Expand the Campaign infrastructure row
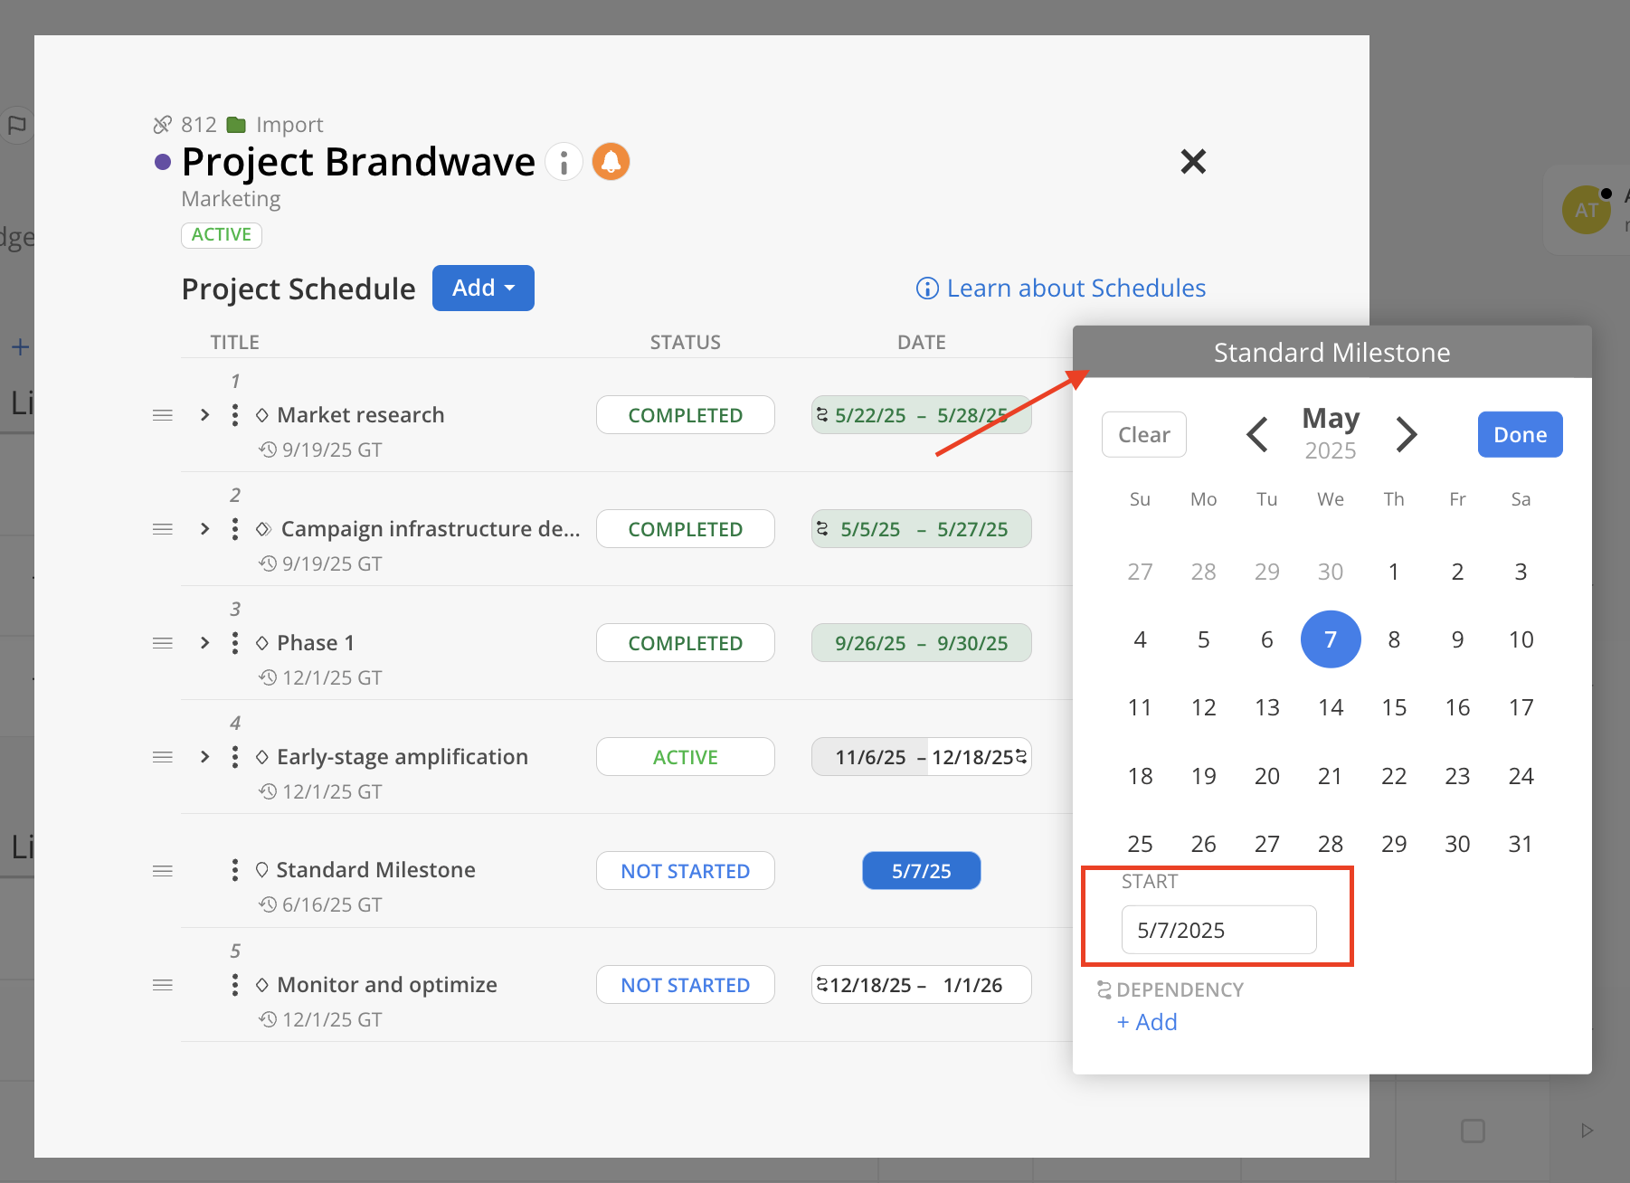This screenshot has height=1183, width=1630. click(x=205, y=529)
